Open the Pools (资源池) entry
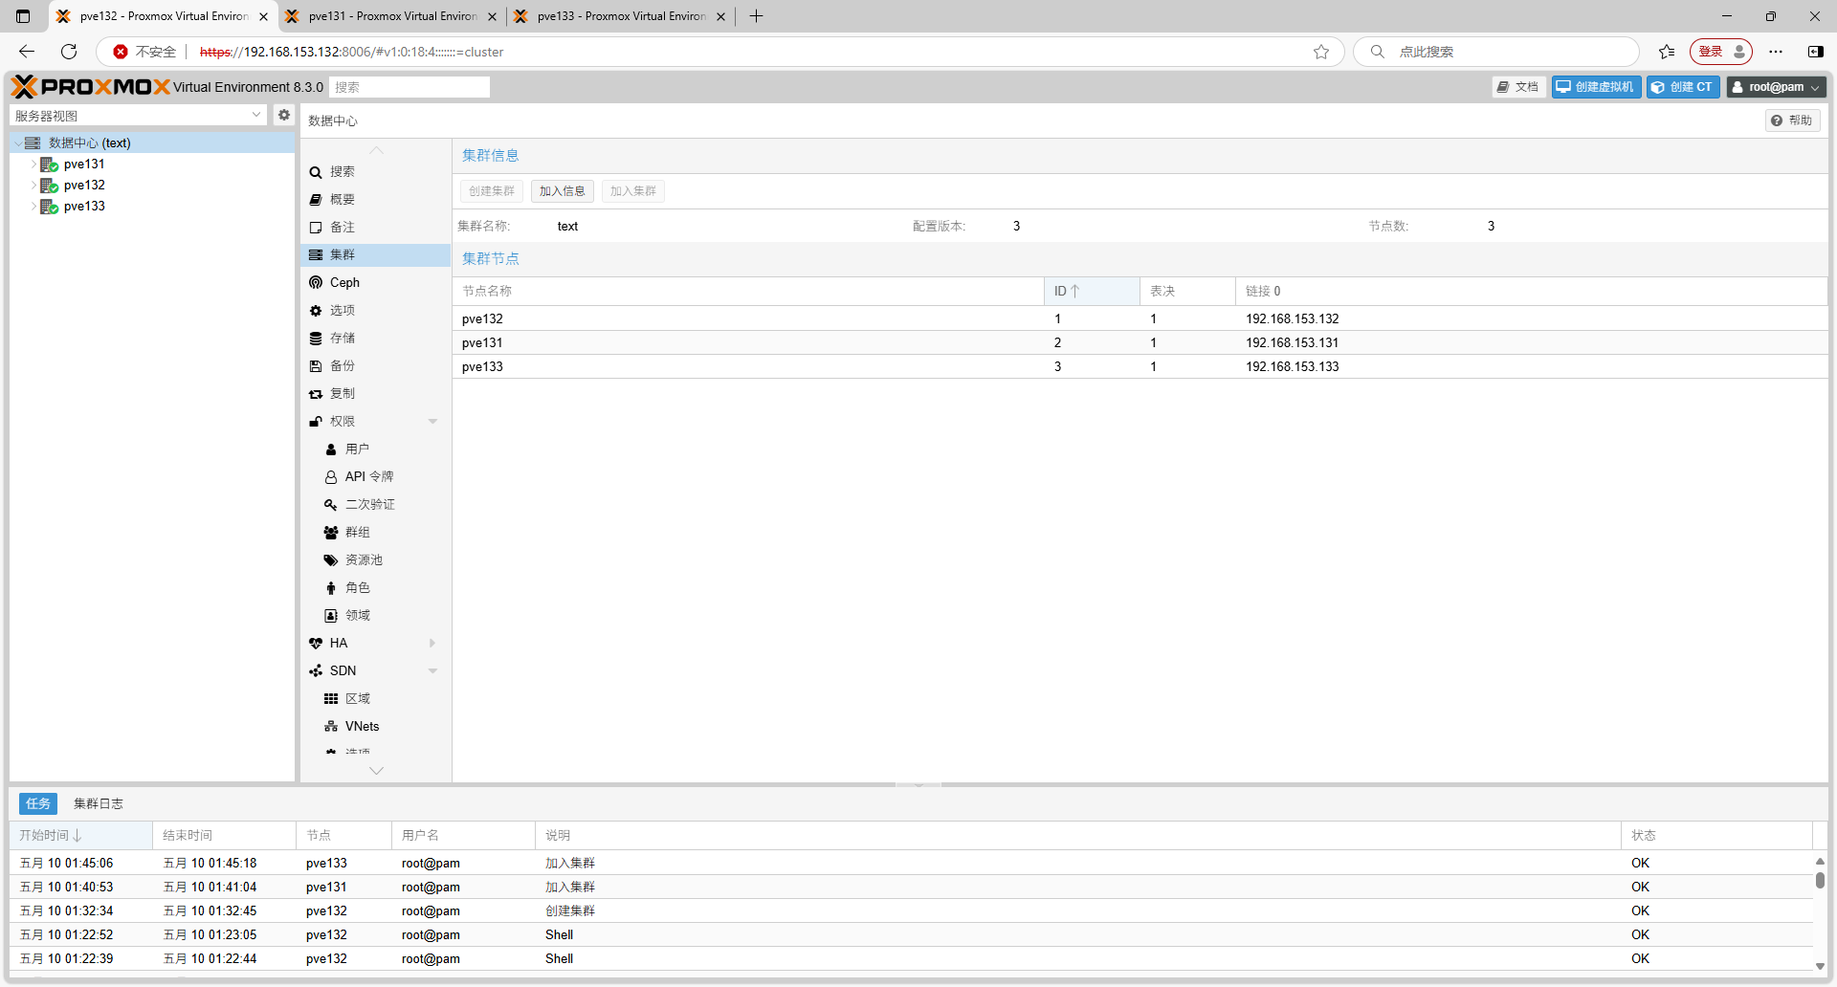Screen dimensions: 1837x987 tap(375, 559)
